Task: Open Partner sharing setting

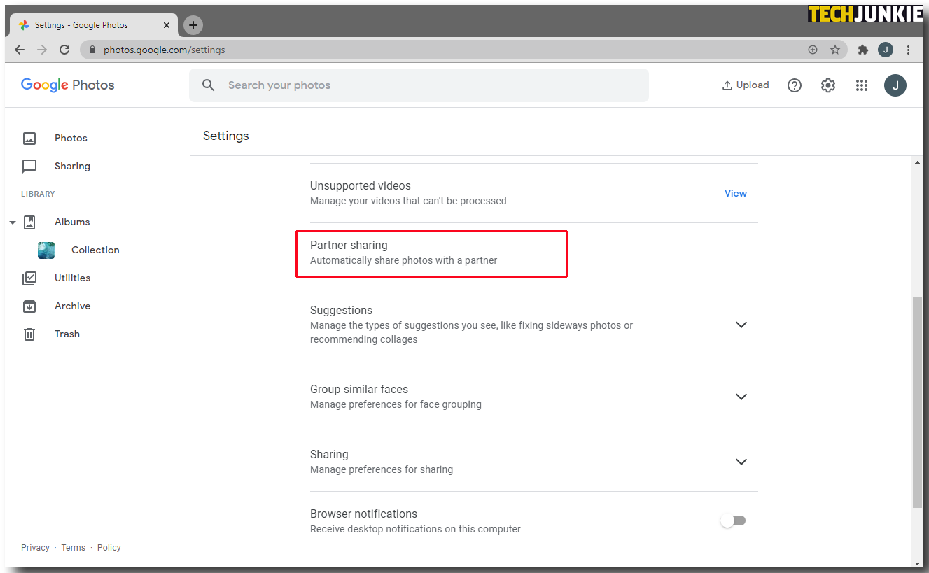Action: click(403, 253)
